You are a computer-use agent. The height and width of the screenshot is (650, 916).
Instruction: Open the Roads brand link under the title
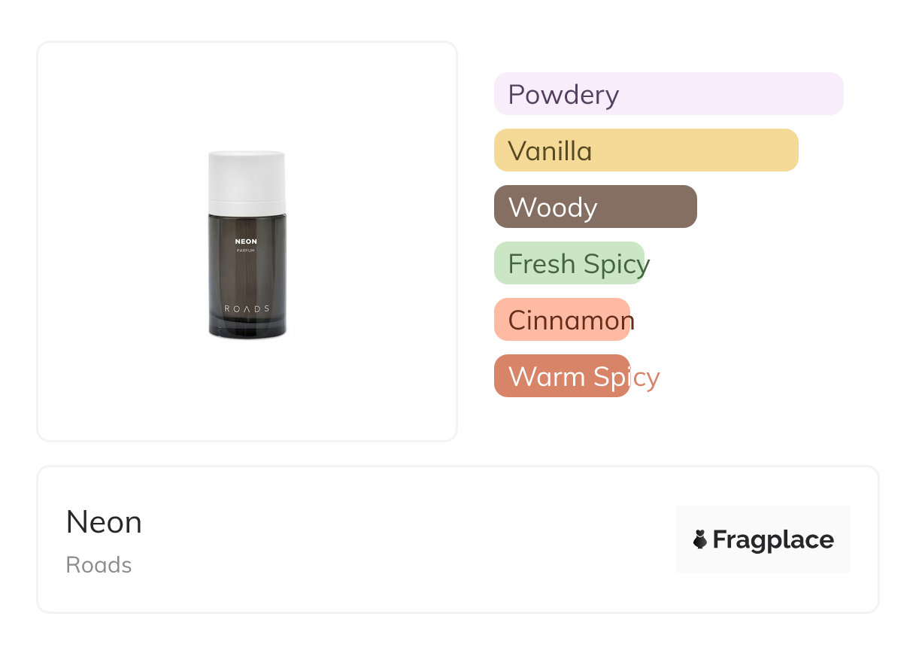click(x=99, y=565)
